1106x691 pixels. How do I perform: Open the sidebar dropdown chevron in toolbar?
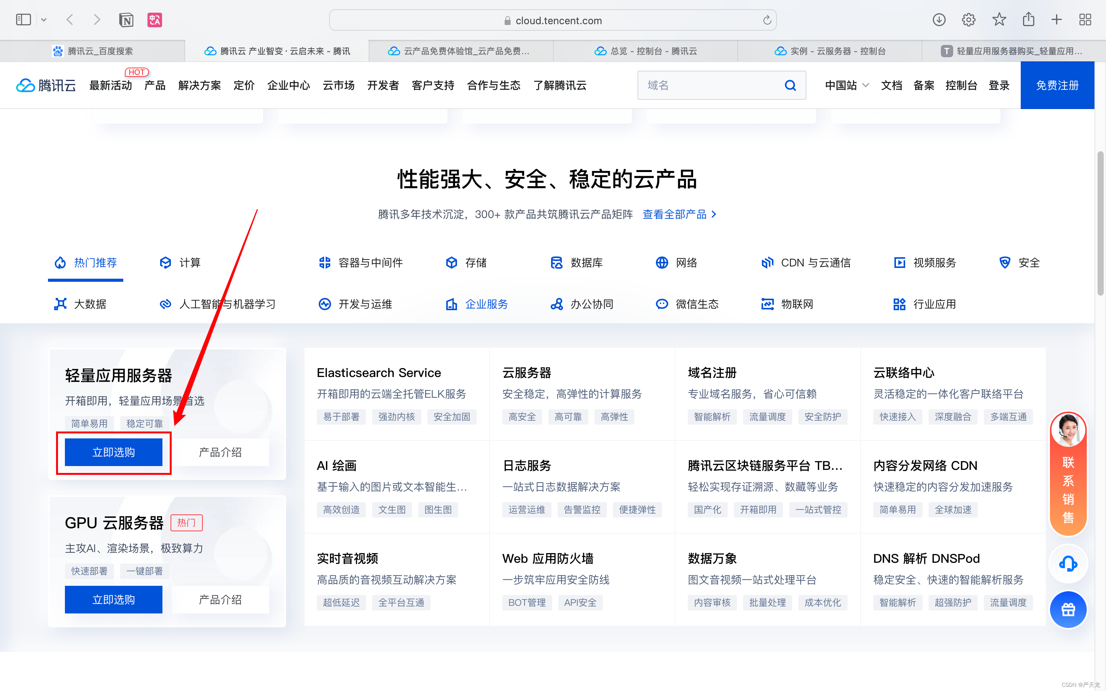tap(44, 20)
